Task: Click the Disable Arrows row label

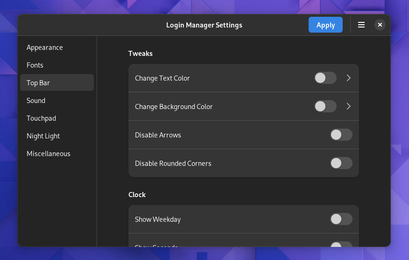Action: pyautogui.click(x=158, y=135)
